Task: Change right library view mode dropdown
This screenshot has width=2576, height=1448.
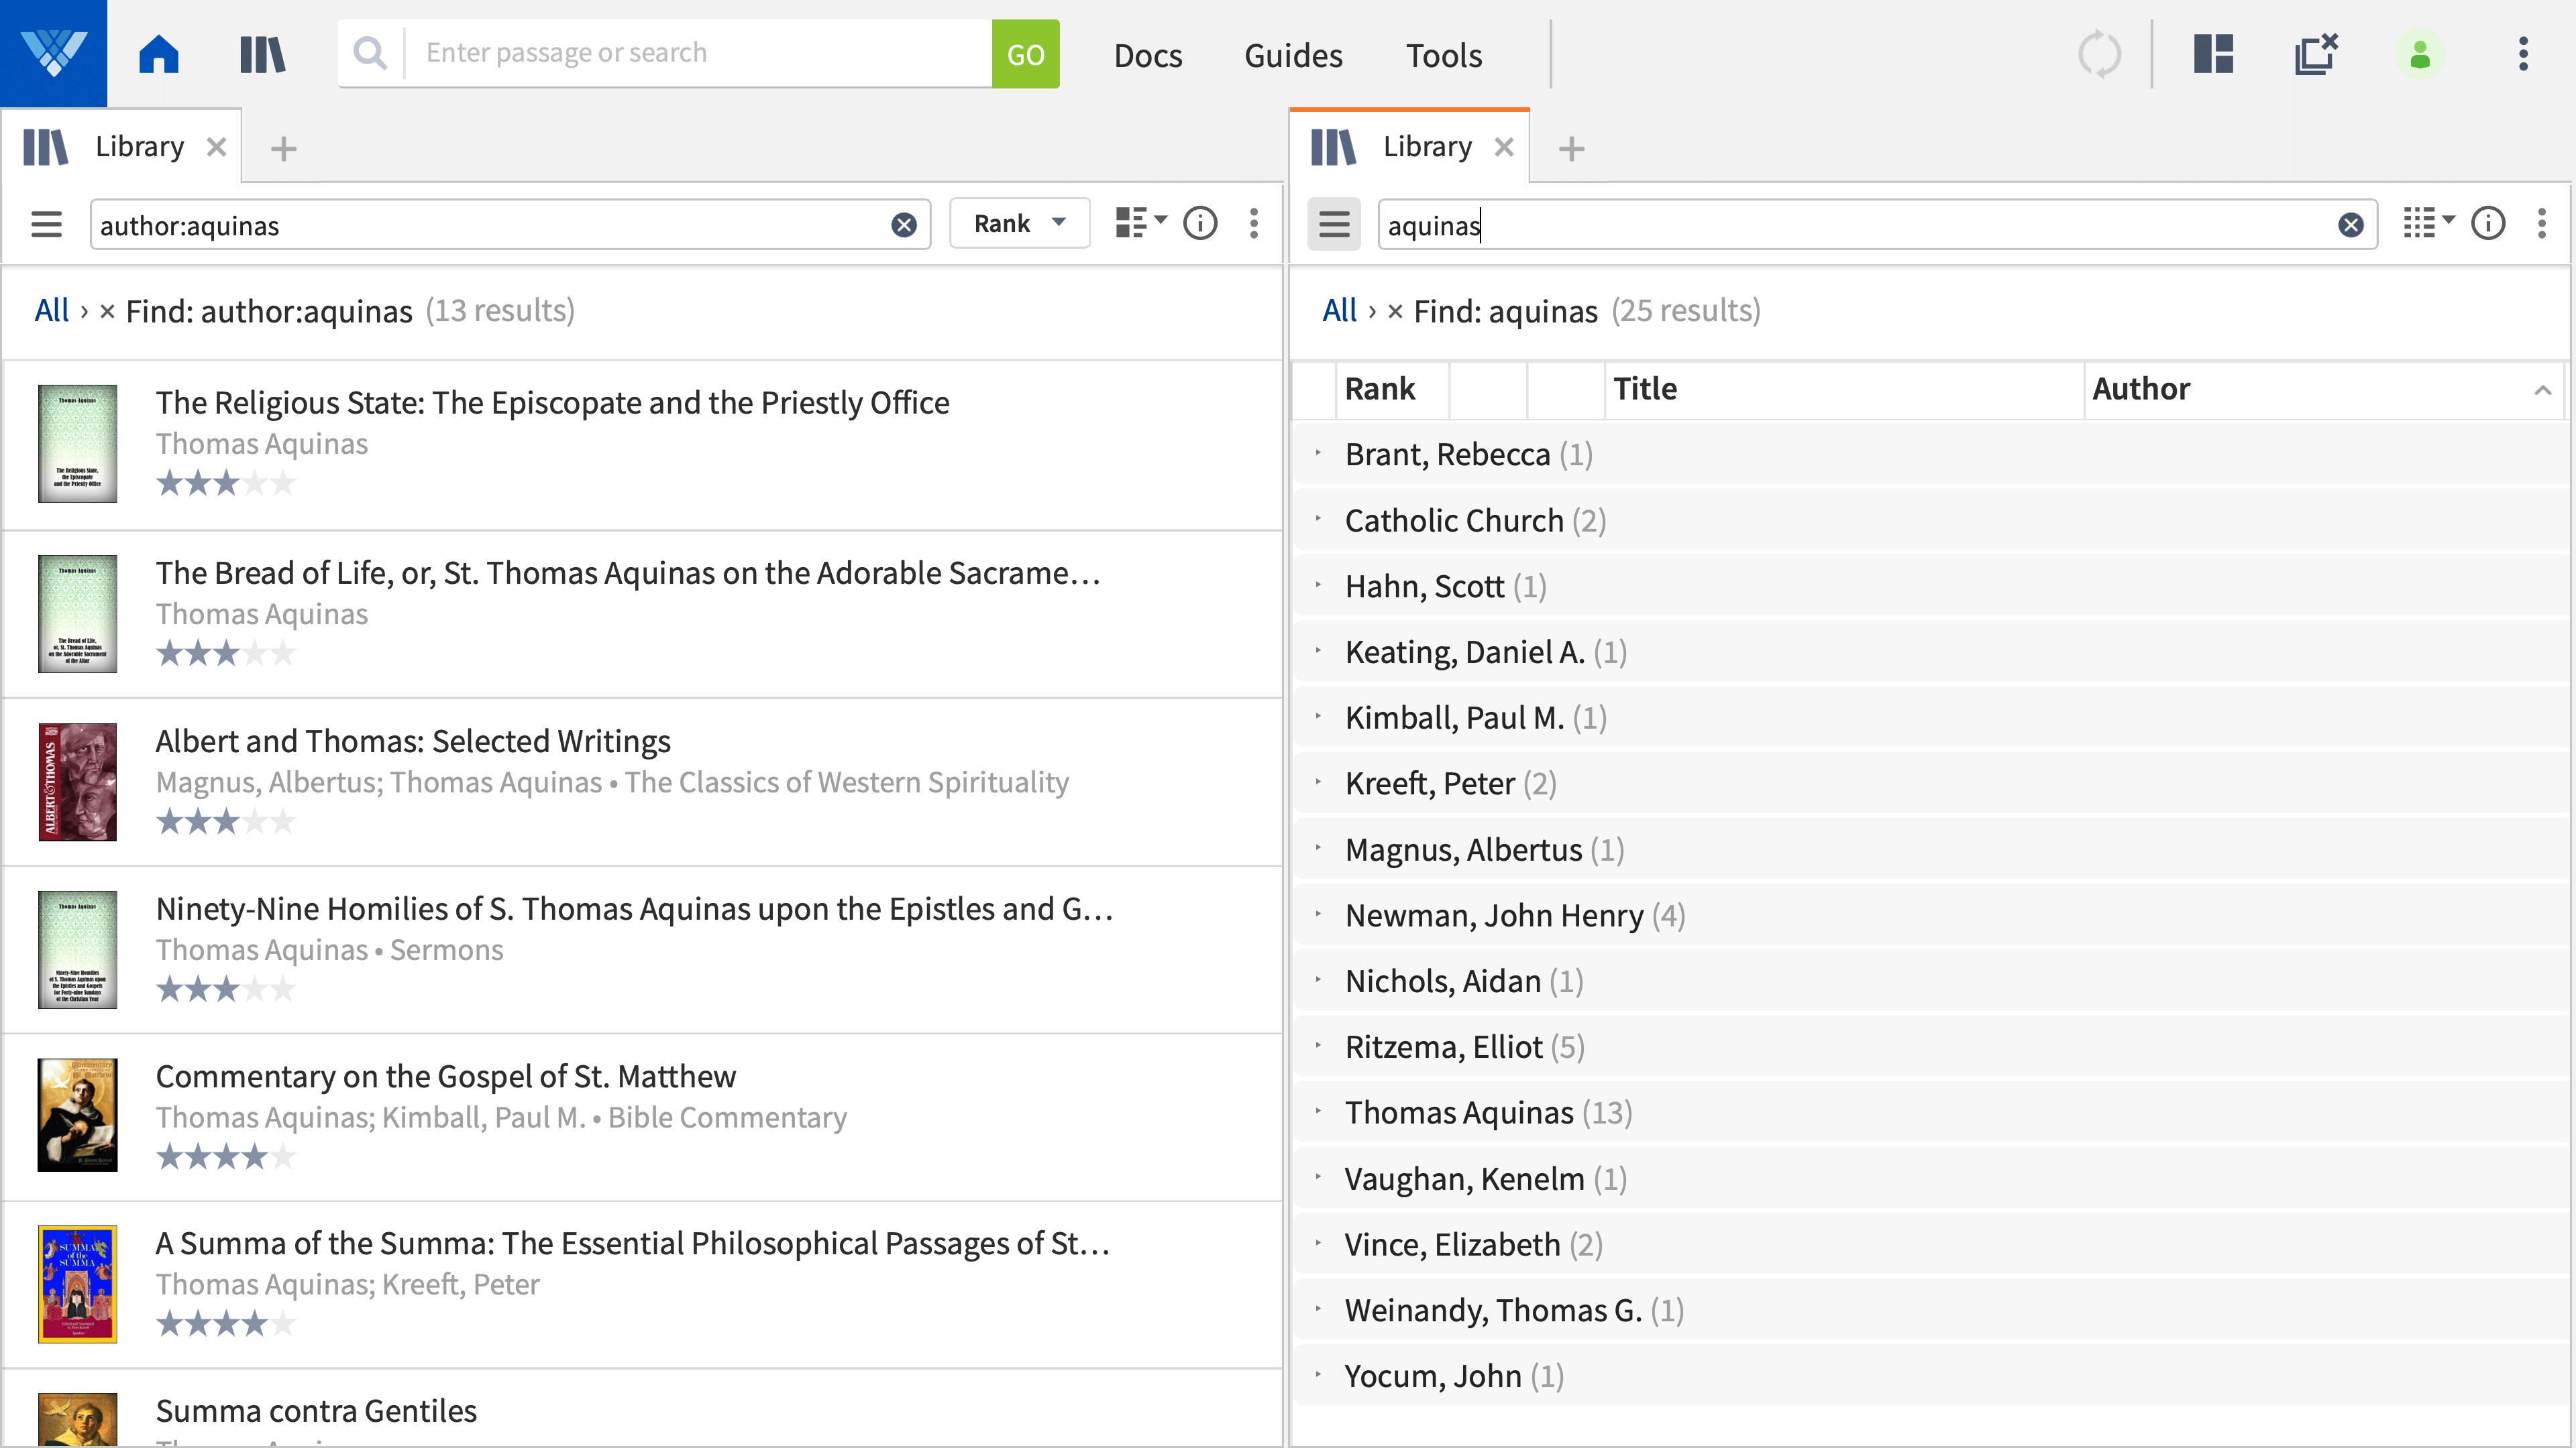Action: 2429,223
